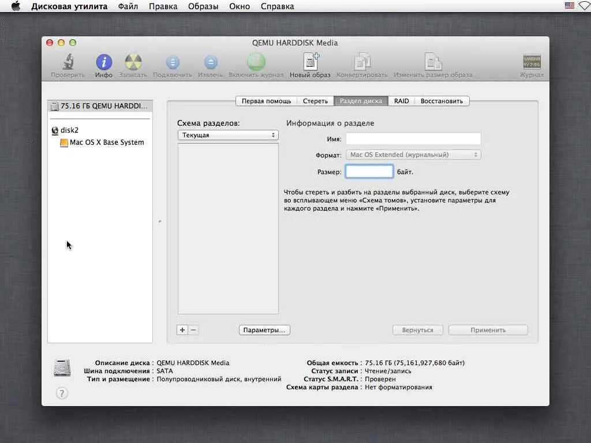Screen dimensions: 591x443
Task: Open the Образы menu
Action: coord(203,6)
